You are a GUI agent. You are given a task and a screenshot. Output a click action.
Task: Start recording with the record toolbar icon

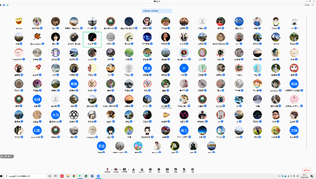[167, 170]
